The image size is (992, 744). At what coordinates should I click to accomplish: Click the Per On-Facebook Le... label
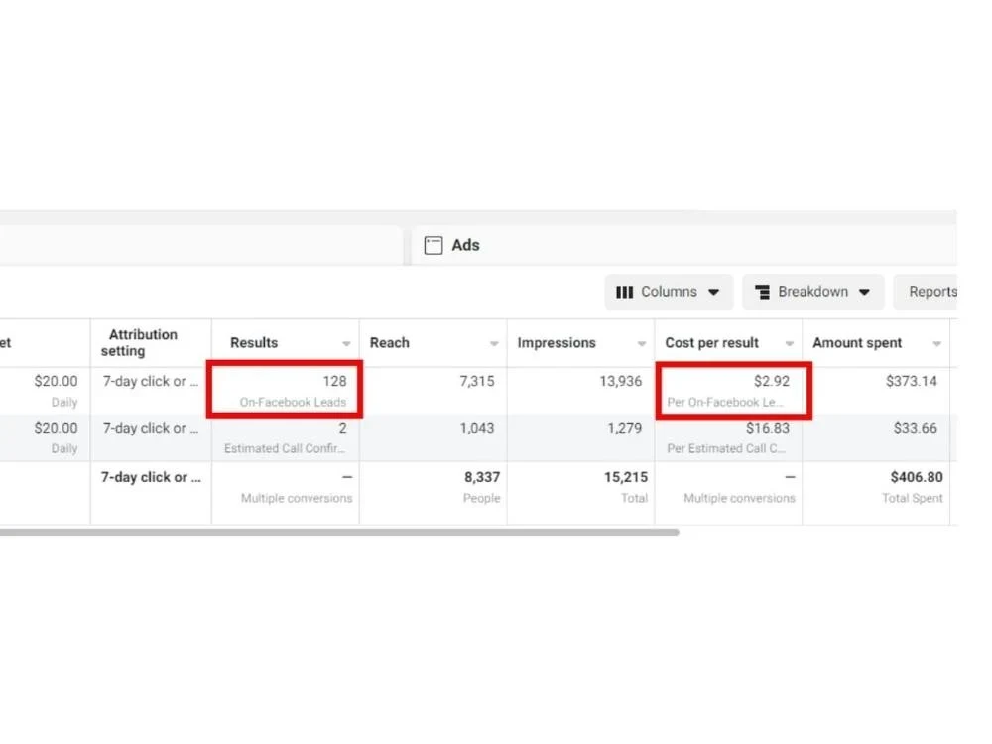pos(725,402)
